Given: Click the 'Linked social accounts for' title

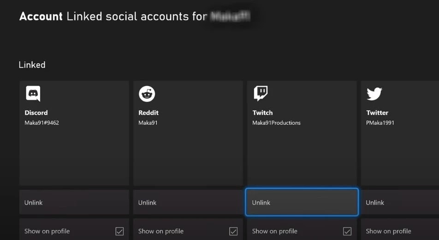Looking at the screenshot, I should tap(136, 17).
